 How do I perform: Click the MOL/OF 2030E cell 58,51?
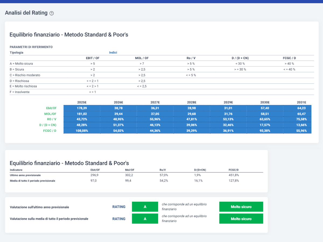tap(265, 114)
